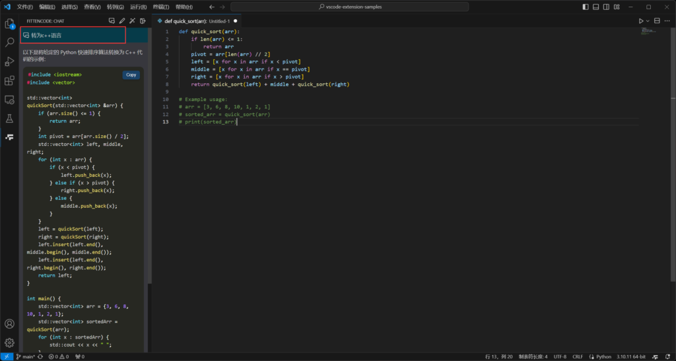
Task: Open the Testing flask view
Action: [x=9, y=119]
